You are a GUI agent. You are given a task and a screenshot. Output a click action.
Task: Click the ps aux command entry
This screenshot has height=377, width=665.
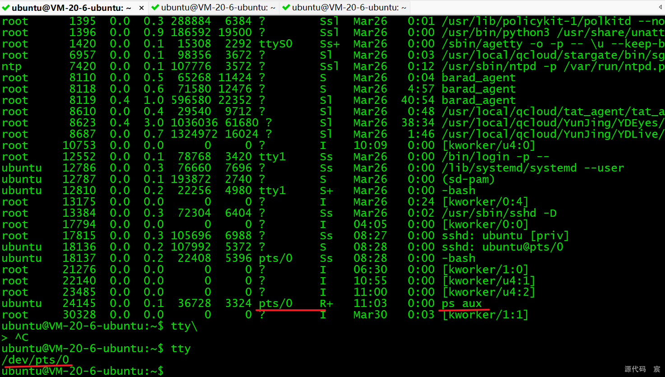462,303
